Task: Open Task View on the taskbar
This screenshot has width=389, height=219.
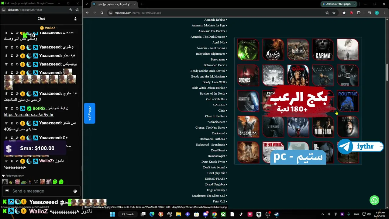Action: tap(143, 214)
